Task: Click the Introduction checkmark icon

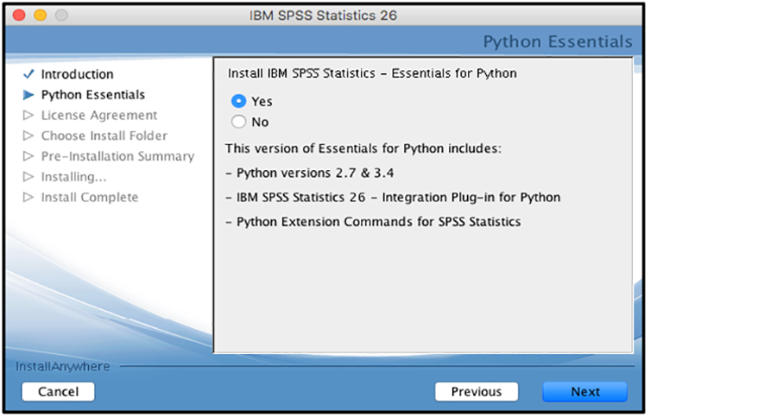Action: 28,74
